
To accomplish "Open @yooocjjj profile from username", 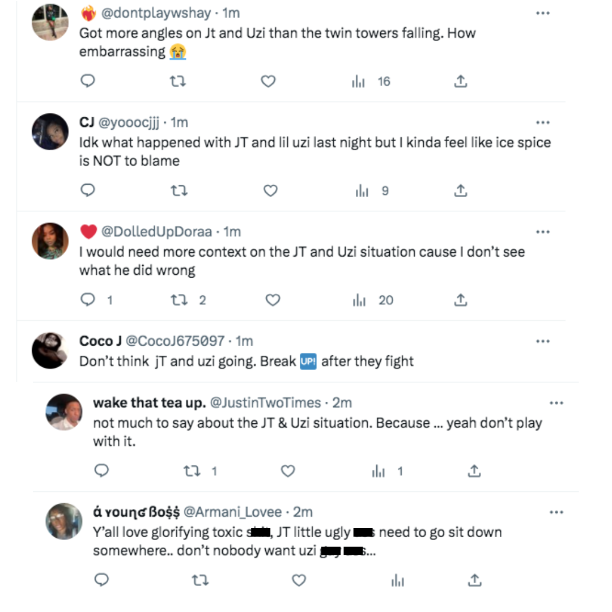I will click(x=129, y=122).
